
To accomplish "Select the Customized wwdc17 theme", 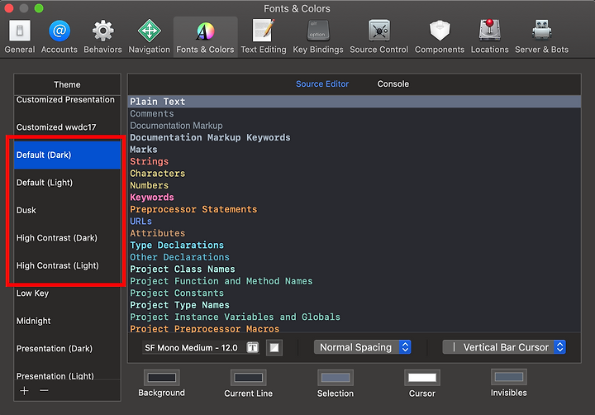I will point(67,127).
